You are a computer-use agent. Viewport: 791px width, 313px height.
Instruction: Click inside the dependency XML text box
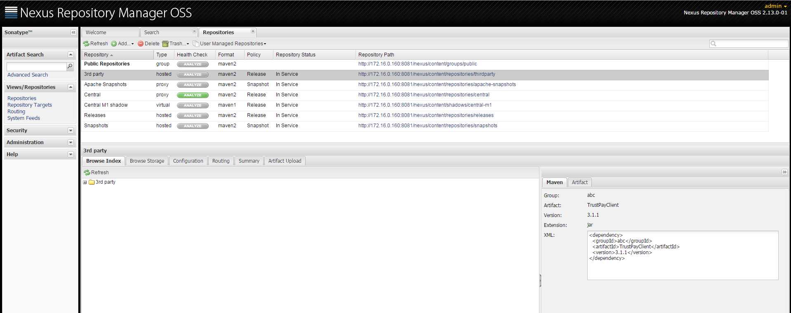(x=683, y=255)
